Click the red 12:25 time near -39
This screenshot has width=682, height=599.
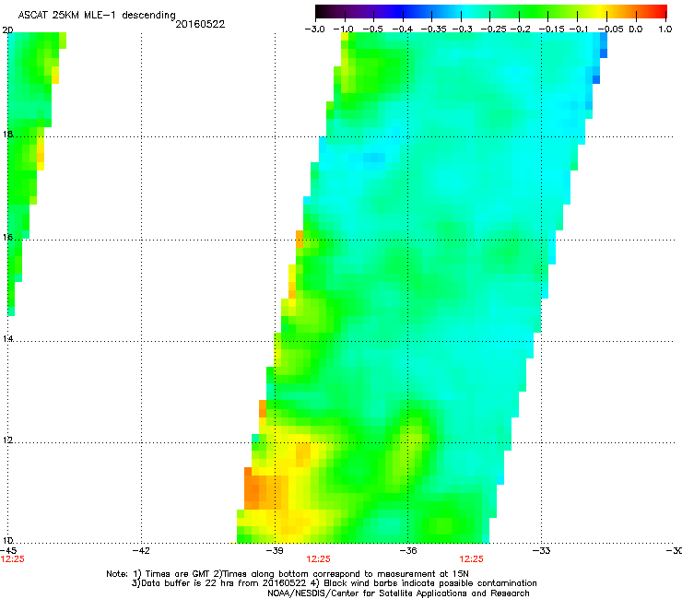click(x=318, y=559)
